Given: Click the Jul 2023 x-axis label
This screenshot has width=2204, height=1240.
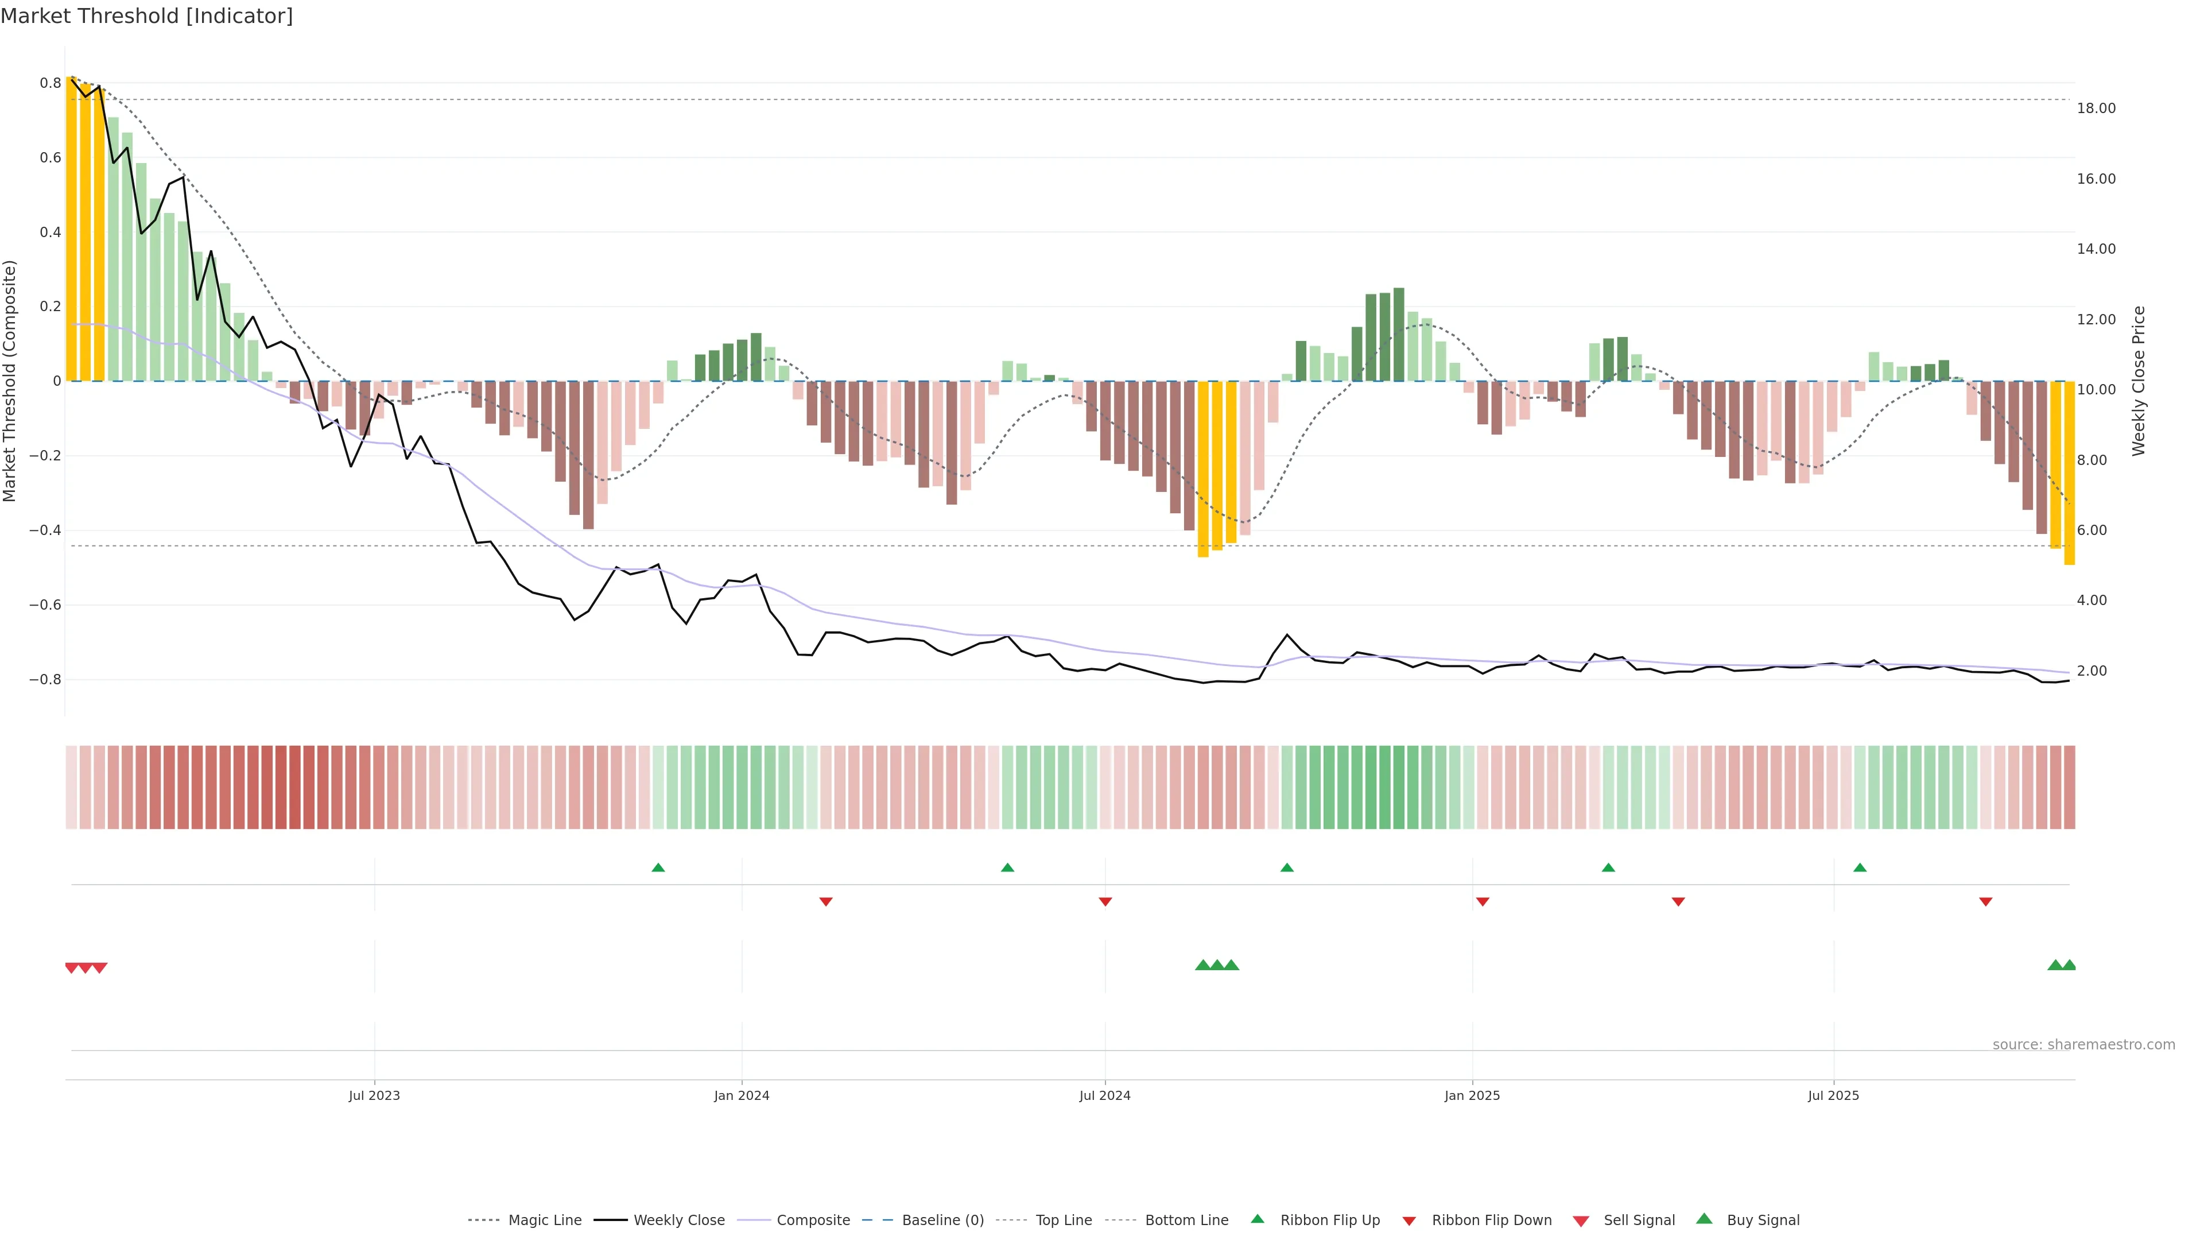Looking at the screenshot, I should coord(374,1095).
